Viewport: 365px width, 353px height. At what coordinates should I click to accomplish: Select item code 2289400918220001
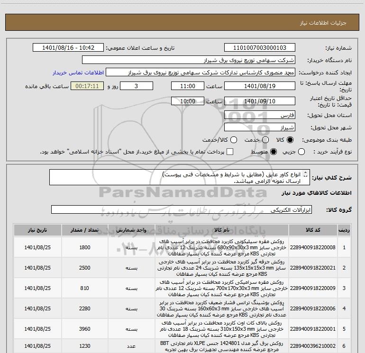point(313,329)
